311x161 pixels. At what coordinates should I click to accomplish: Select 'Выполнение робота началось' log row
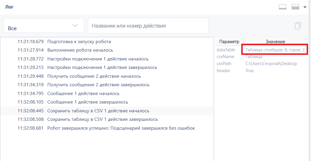click(x=107, y=50)
